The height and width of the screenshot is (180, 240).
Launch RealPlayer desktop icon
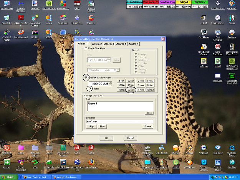pyautogui.click(x=218, y=149)
